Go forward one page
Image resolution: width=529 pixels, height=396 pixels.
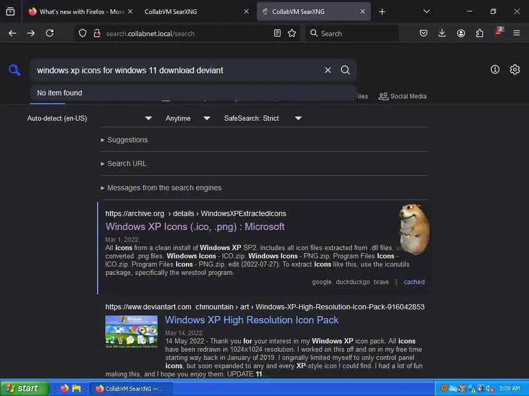pos(31,33)
